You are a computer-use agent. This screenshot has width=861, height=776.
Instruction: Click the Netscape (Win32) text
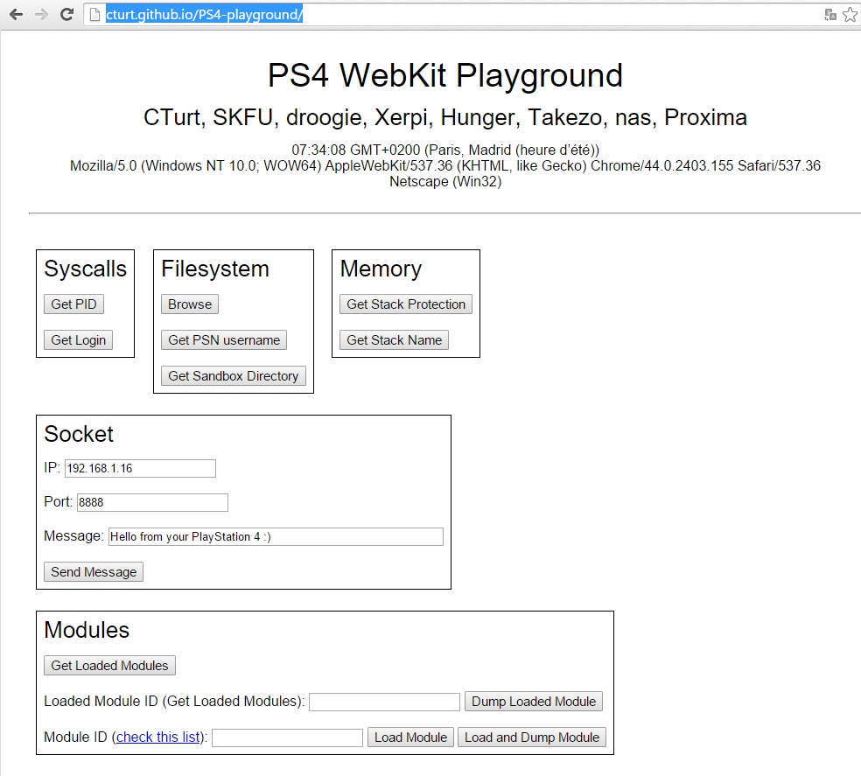click(444, 181)
